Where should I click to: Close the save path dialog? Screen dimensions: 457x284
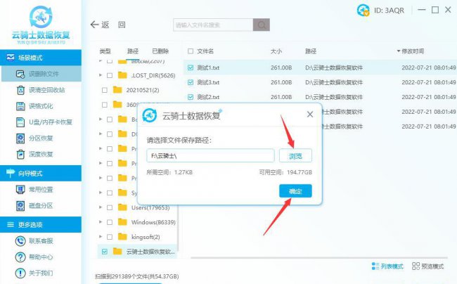310,115
